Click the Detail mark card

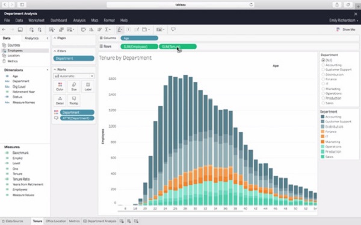pyautogui.click(x=60, y=101)
